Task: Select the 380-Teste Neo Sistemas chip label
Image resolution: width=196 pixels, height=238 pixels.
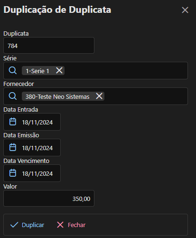Action: (57, 96)
